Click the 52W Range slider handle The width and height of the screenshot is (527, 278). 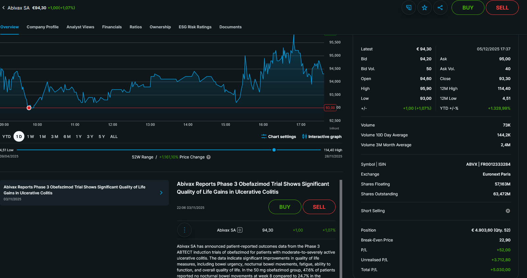click(x=274, y=150)
